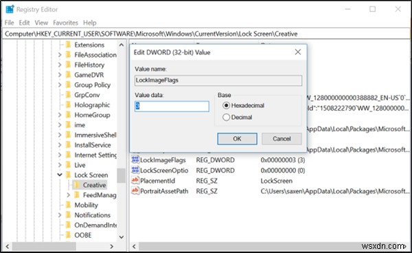
Task: Click the FeedManager folder icon
Action: click(x=77, y=195)
